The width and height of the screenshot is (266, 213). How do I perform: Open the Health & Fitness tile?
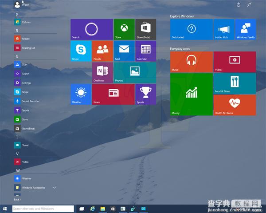click(235, 105)
